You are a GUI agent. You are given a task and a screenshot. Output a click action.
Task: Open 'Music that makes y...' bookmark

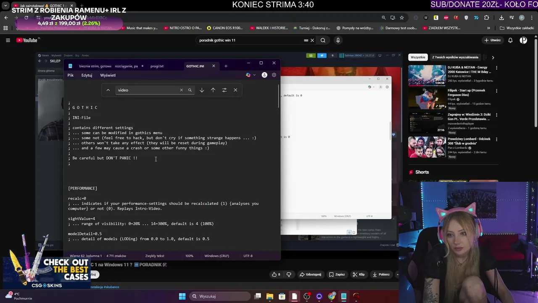(139, 28)
